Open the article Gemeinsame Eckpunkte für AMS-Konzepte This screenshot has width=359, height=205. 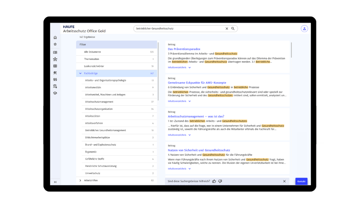pyautogui.click(x=197, y=83)
